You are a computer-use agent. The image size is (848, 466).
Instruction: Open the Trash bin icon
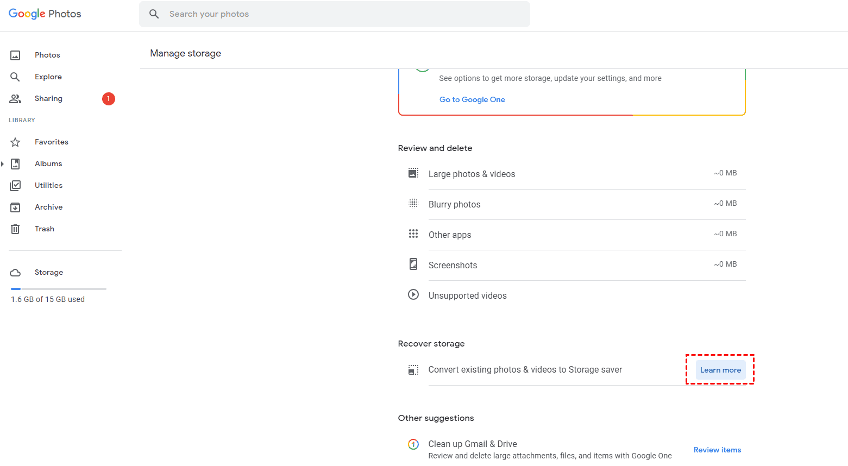[15, 229]
